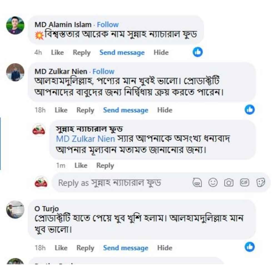This screenshot has width=278, height=278.
Task: Reply to O Turjo's comment
Action: coord(85,248)
